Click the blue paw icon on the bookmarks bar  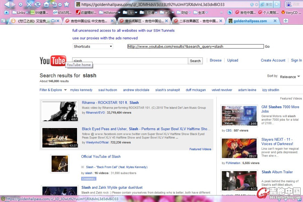point(230,13)
